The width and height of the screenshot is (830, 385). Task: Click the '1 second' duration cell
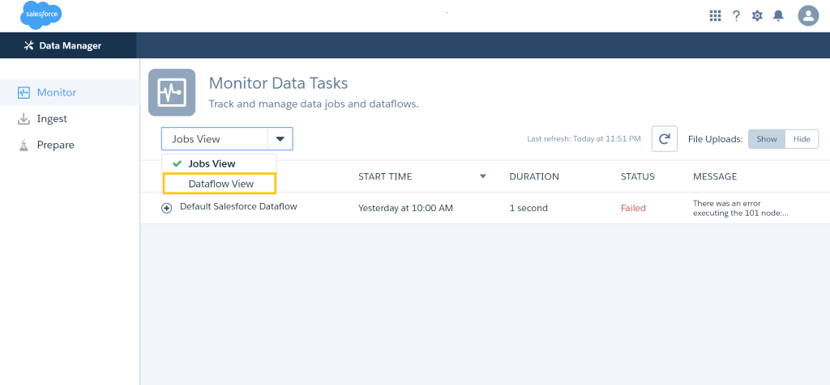coord(528,208)
